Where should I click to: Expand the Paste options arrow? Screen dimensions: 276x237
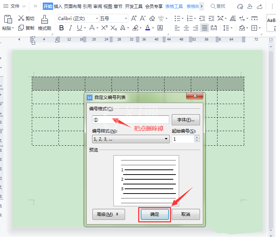[13, 28]
